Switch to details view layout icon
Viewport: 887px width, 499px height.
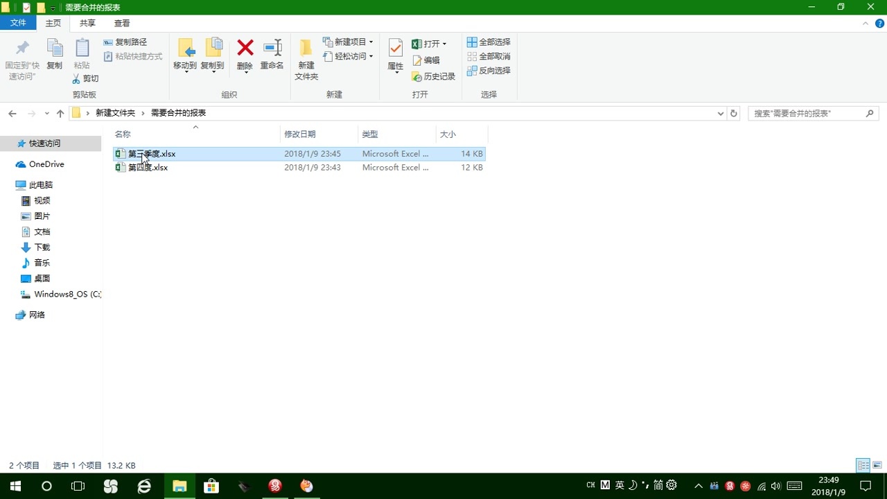[863, 465]
